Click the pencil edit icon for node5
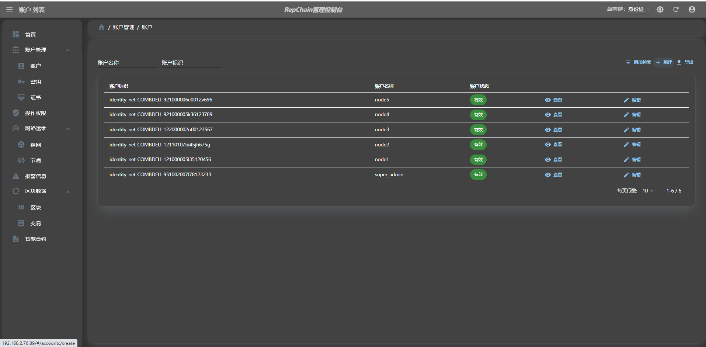Image resolution: width=706 pixels, height=347 pixels. (x=626, y=100)
